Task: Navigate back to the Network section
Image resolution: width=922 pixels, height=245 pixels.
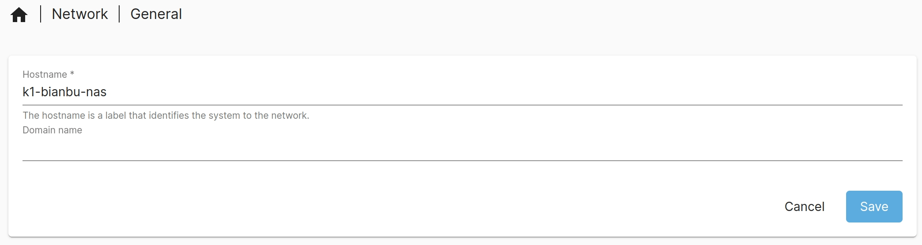Action: 80,14
